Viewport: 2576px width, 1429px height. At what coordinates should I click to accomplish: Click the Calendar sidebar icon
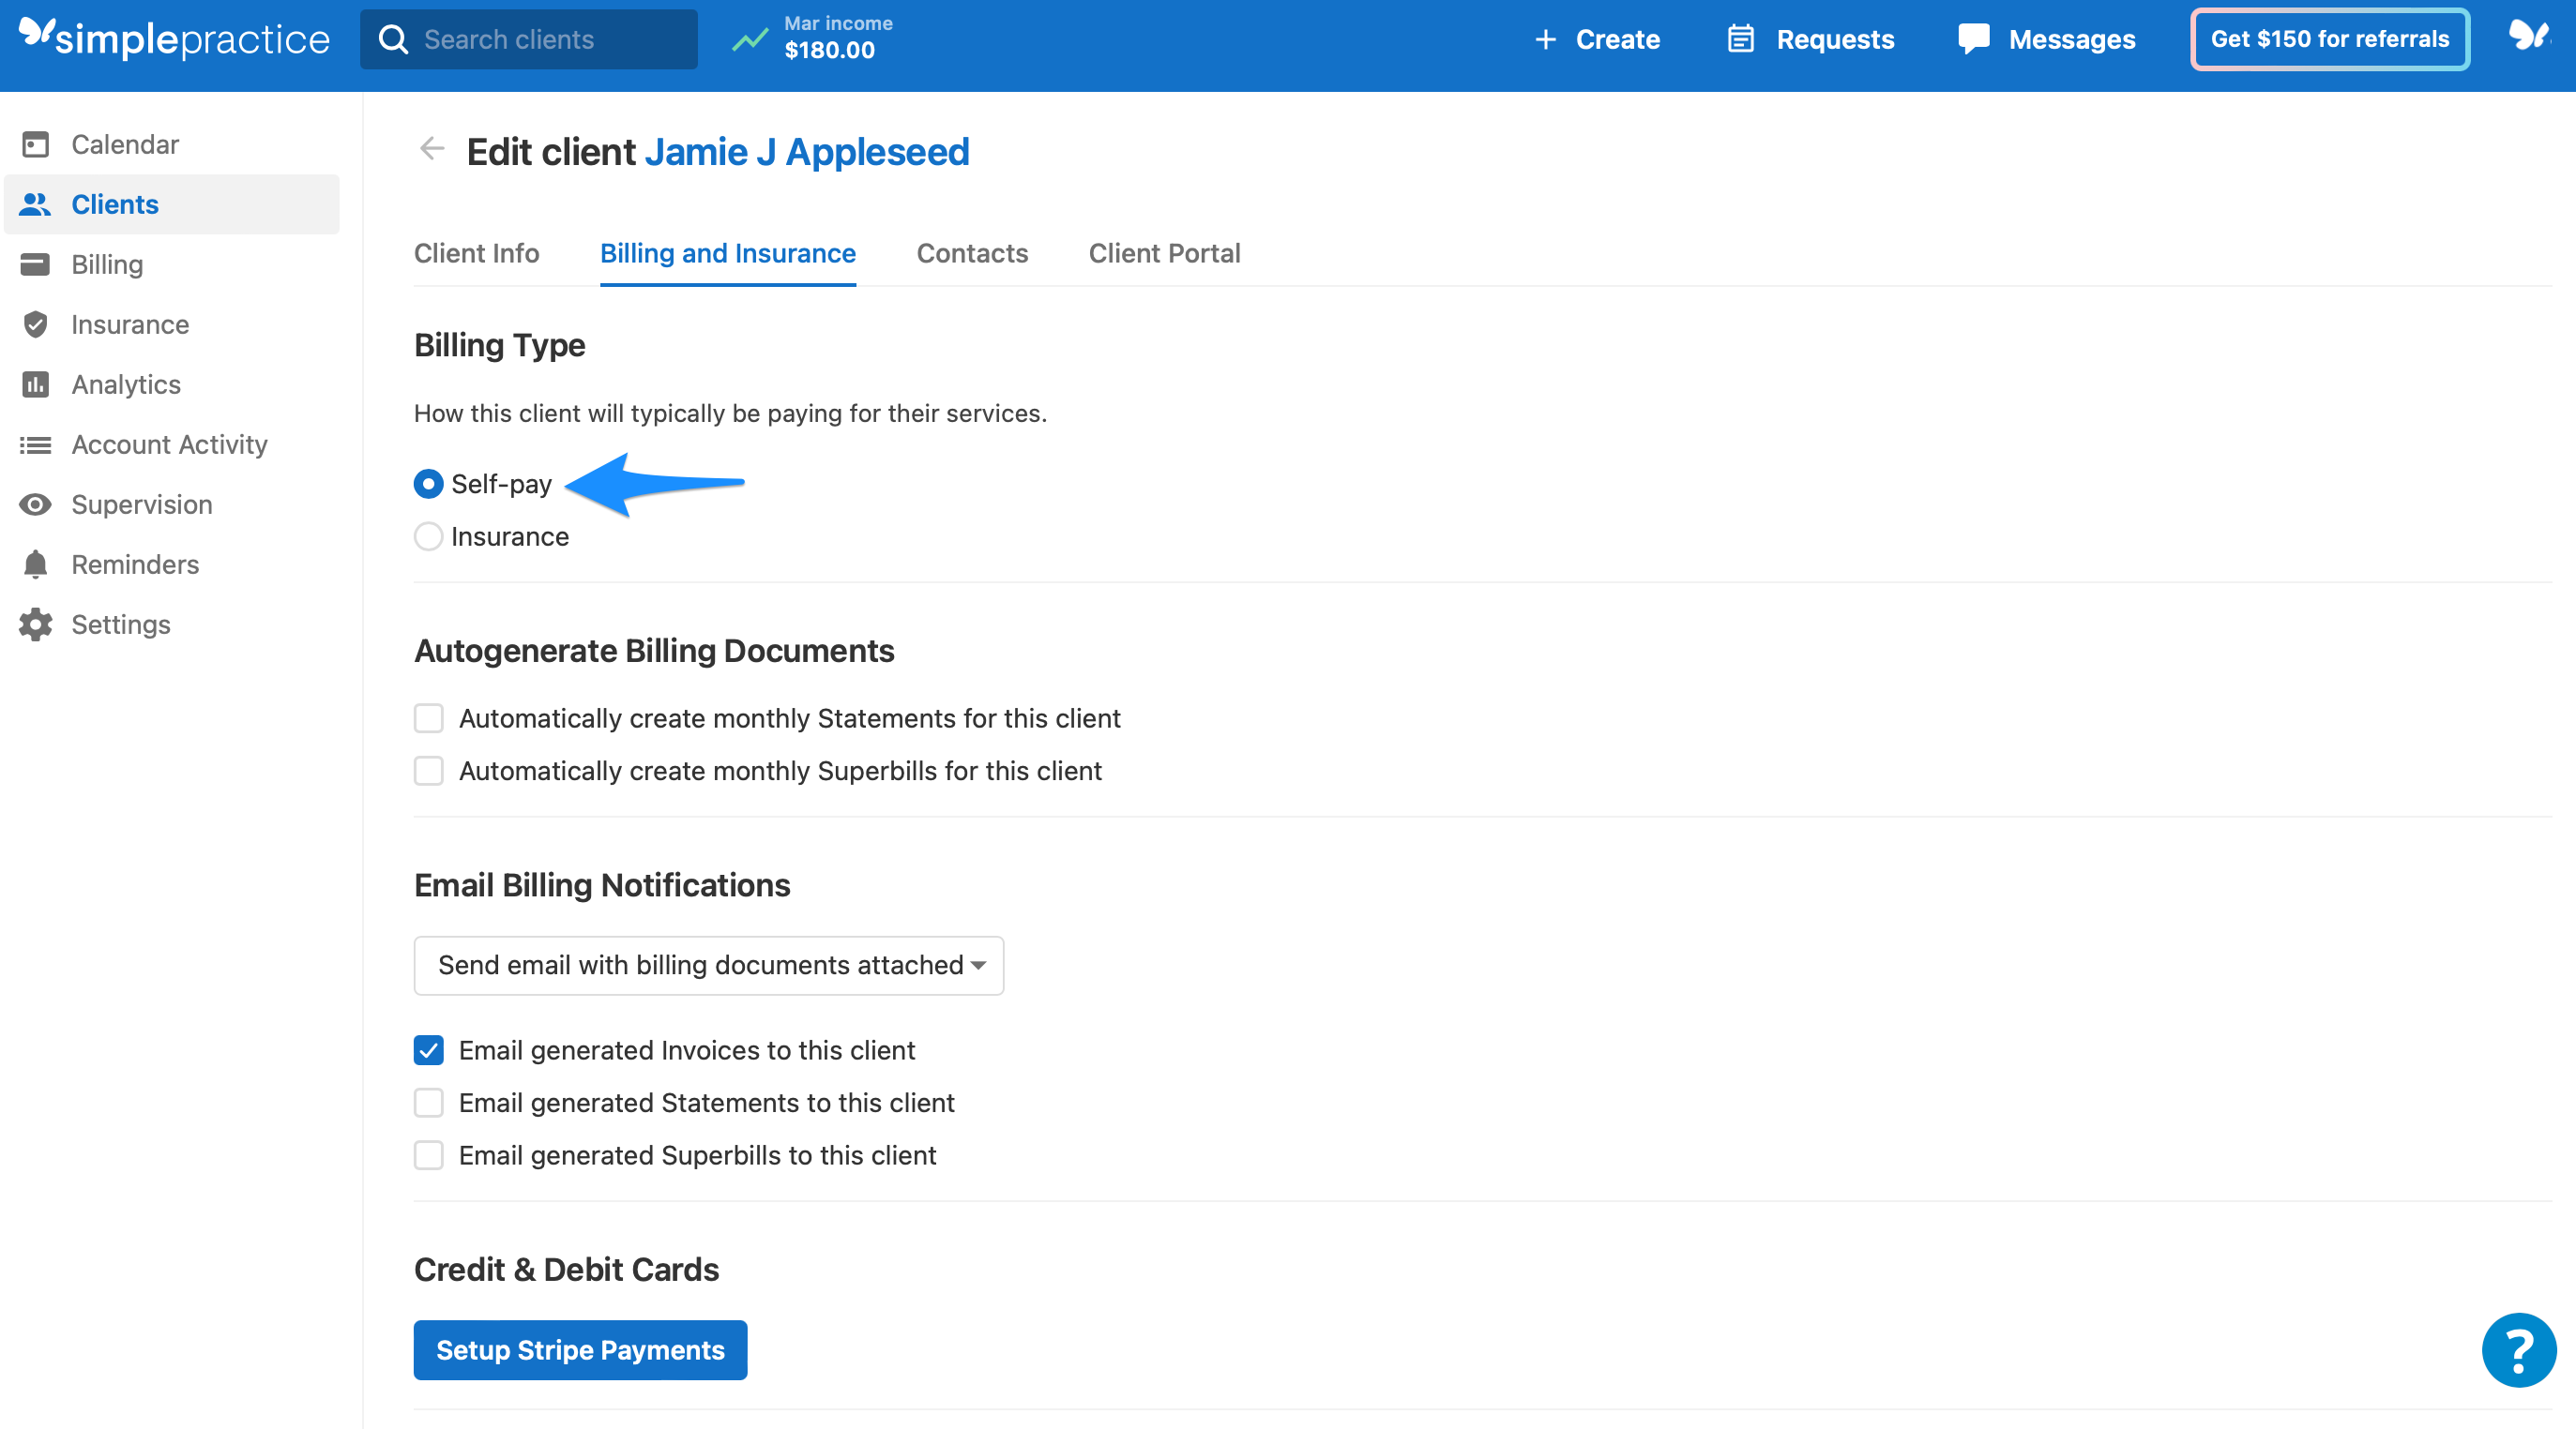click(36, 145)
